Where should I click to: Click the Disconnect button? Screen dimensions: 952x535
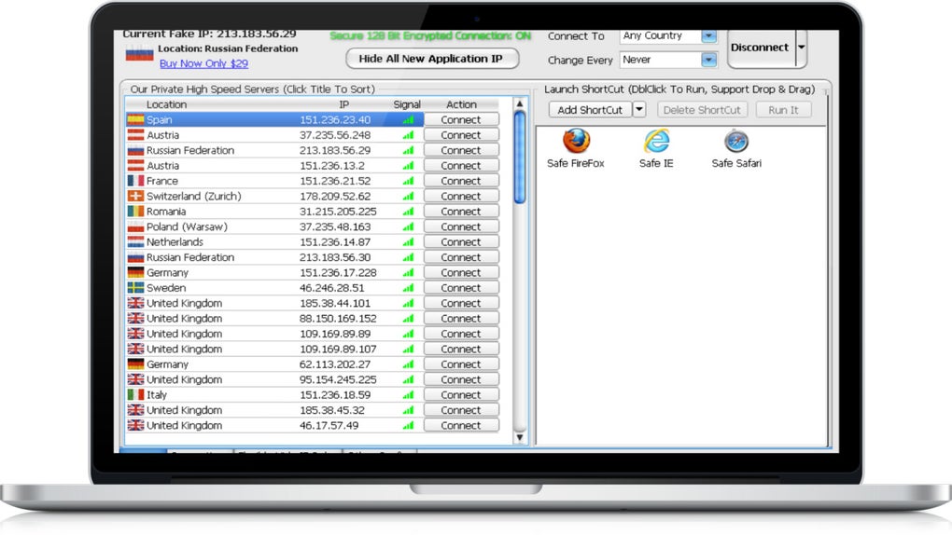762,48
